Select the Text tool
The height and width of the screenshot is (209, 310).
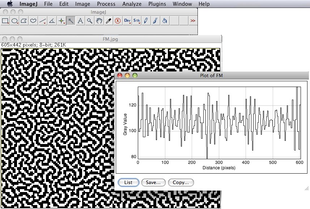80,21
